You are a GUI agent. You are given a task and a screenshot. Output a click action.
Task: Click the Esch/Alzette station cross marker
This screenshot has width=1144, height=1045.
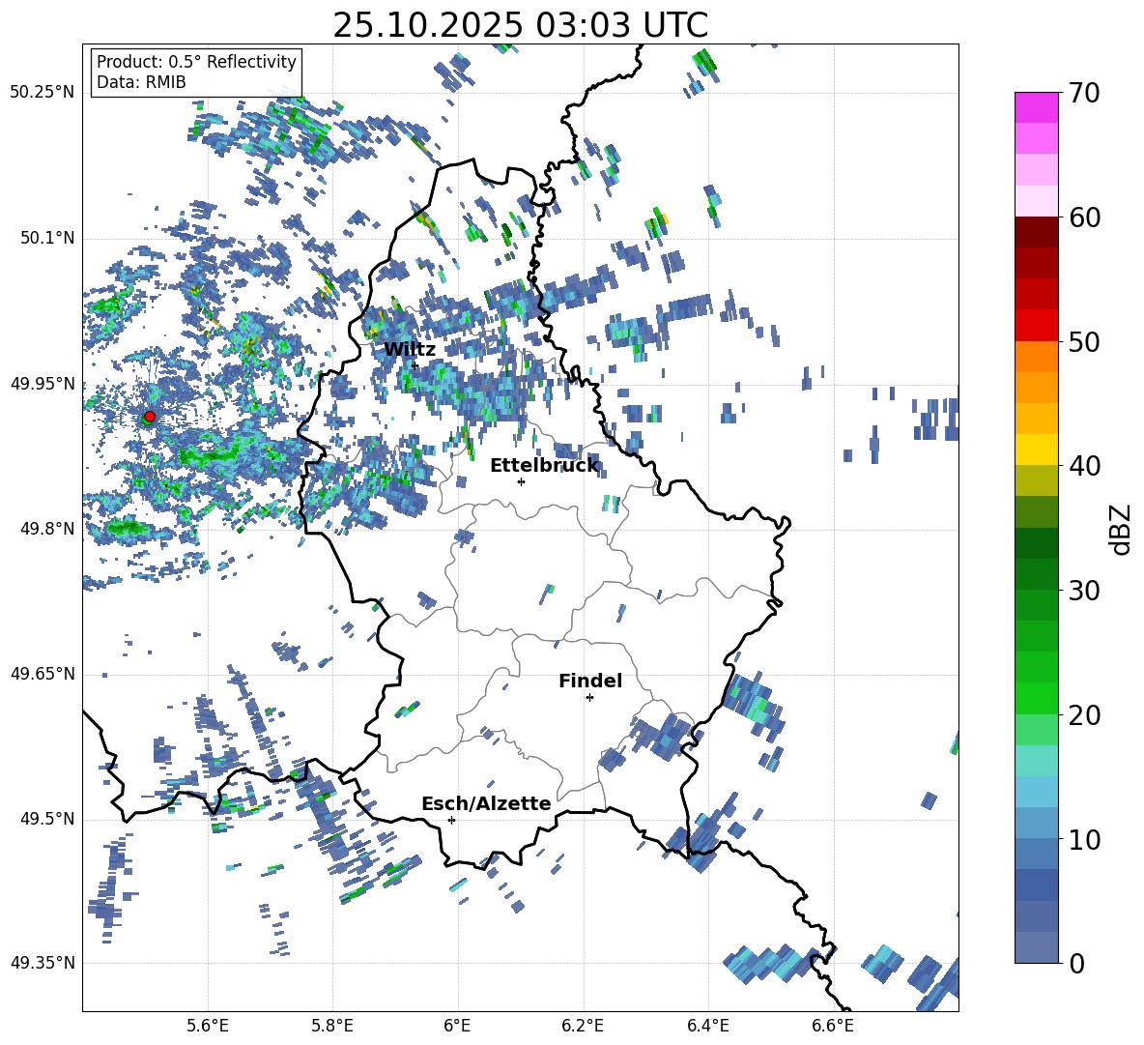[x=451, y=820]
